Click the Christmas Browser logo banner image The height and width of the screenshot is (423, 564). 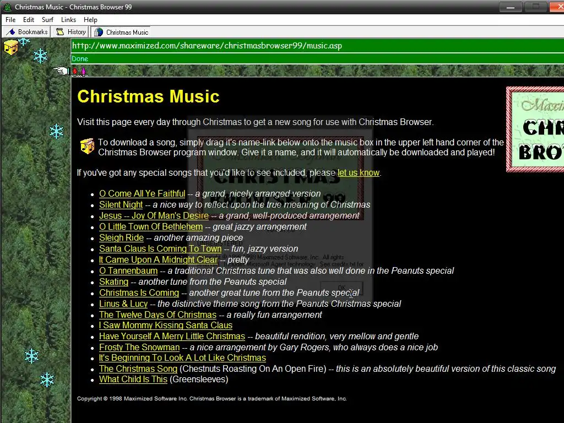535,129
